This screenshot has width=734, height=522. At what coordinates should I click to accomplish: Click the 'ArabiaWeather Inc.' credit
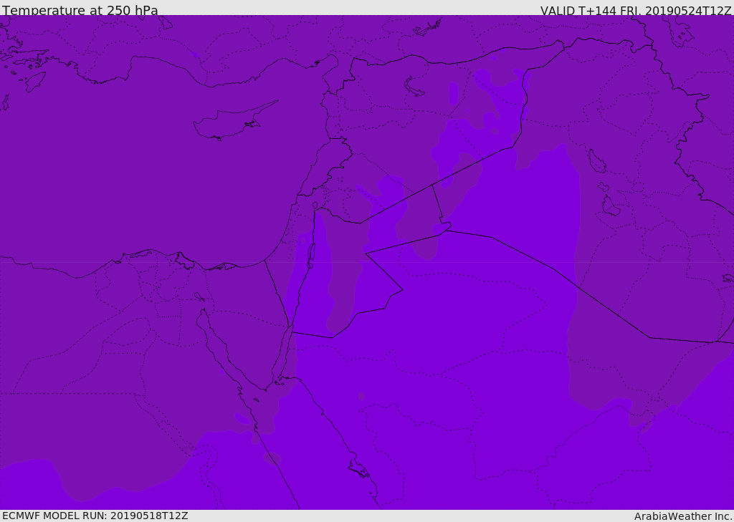click(x=684, y=516)
